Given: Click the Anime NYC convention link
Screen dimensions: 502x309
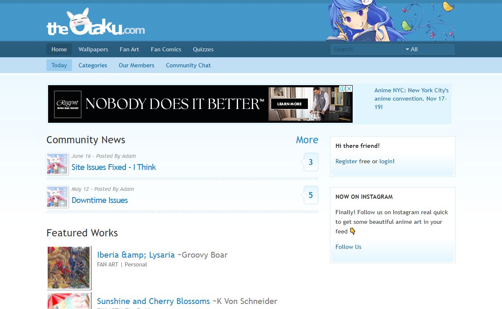Looking at the screenshot, I should [x=411, y=99].
